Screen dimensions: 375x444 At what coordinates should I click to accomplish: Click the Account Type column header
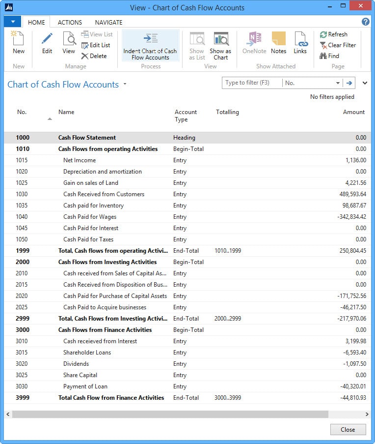pyautogui.click(x=186, y=116)
